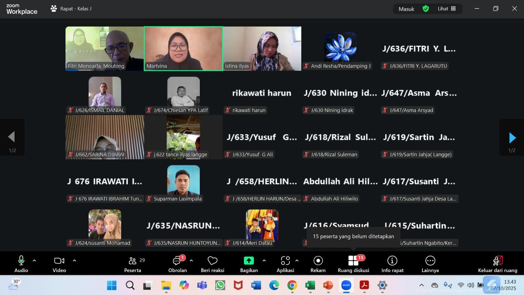
Task: Toggle the Video camera on or off
Action: (x=59, y=261)
